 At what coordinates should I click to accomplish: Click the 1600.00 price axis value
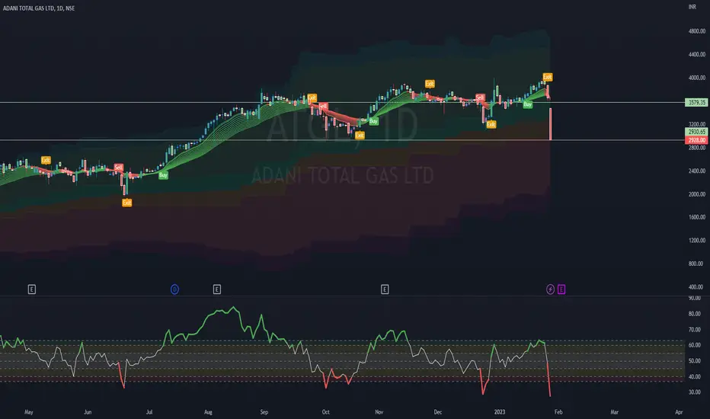697,217
